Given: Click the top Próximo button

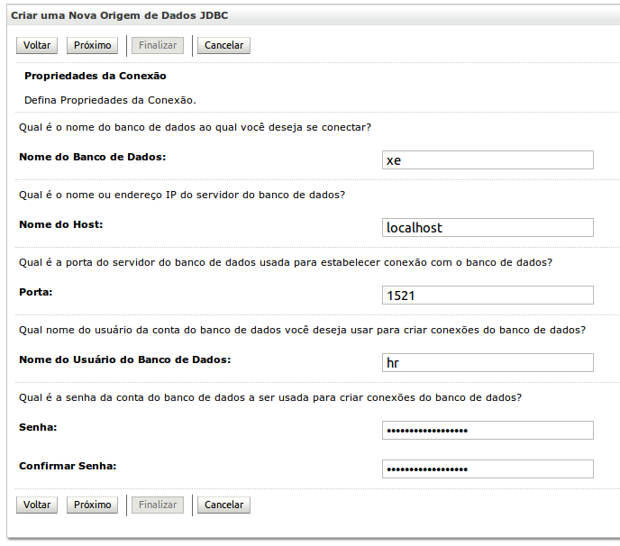Looking at the screenshot, I should pos(92,45).
